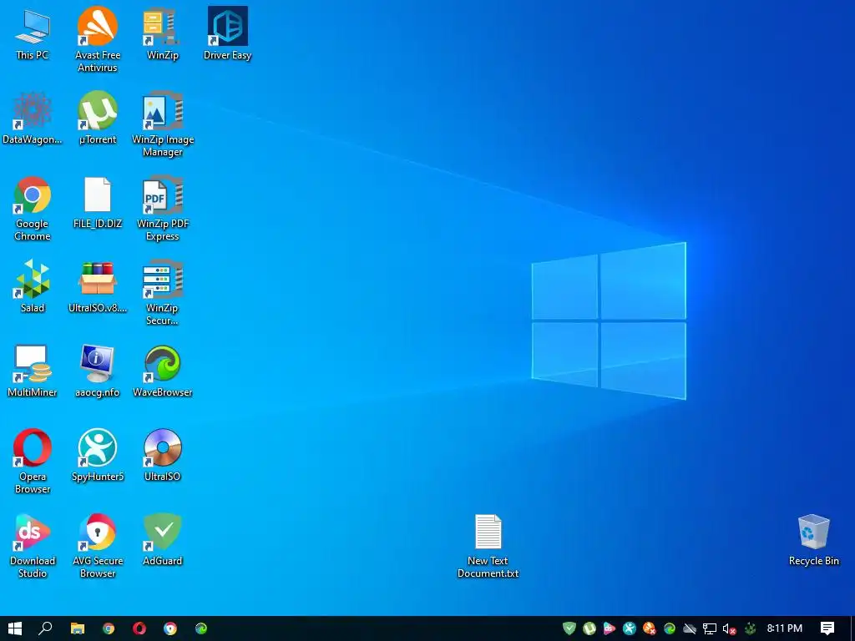Viewport: 855px width, 641px height.
Task: Click the muted volume speaker icon
Action: [730, 628]
